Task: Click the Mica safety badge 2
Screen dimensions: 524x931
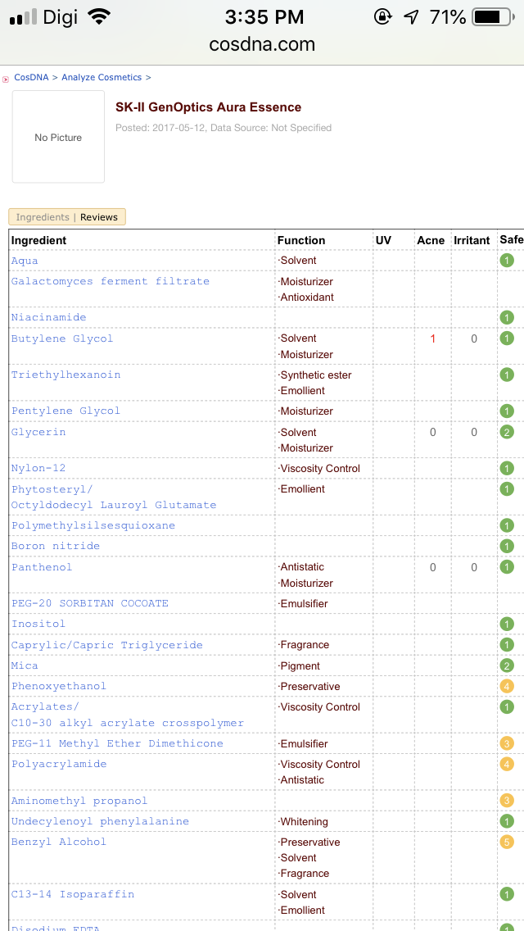Action: tap(507, 665)
